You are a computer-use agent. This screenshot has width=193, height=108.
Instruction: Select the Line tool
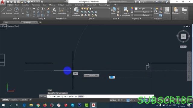point(3,11)
